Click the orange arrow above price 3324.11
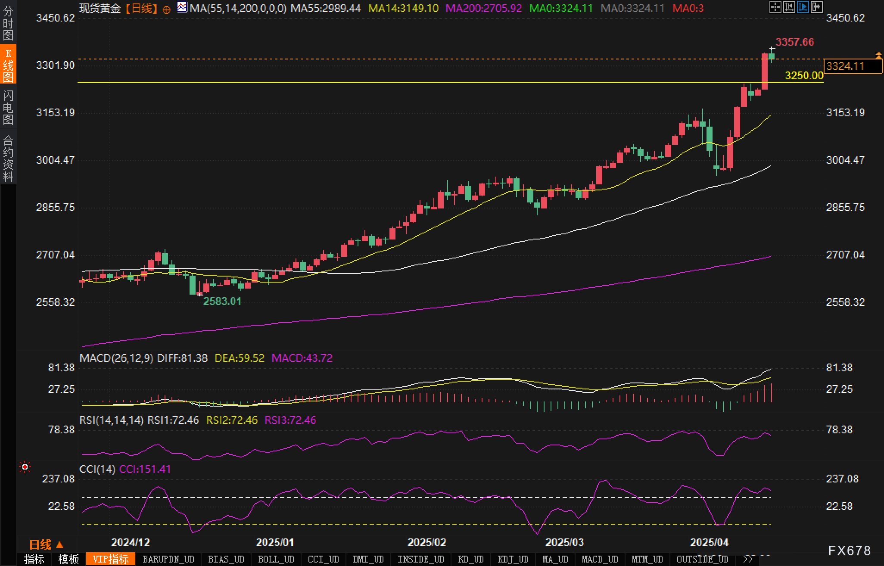Viewport: 884px width, 566px height. point(878,55)
